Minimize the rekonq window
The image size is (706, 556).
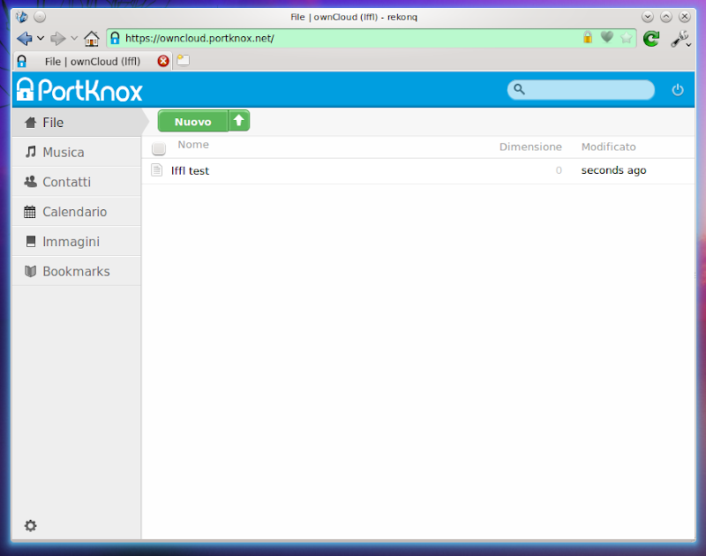(x=648, y=17)
